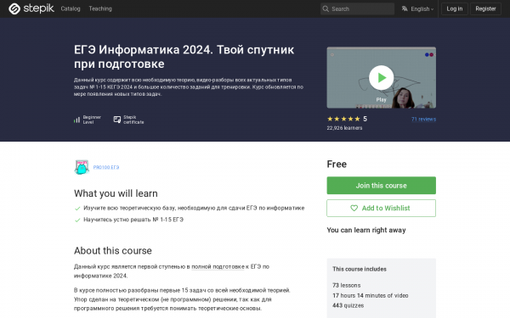Click the '73 lessons' entry

(347, 285)
